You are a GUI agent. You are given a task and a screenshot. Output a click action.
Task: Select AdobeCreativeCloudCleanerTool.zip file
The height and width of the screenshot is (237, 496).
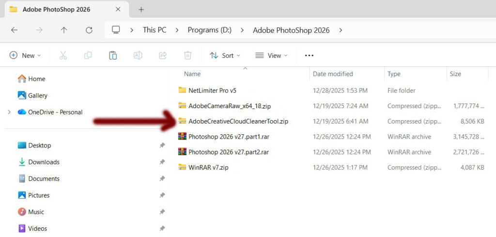pyautogui.click(x=238, y=121)
